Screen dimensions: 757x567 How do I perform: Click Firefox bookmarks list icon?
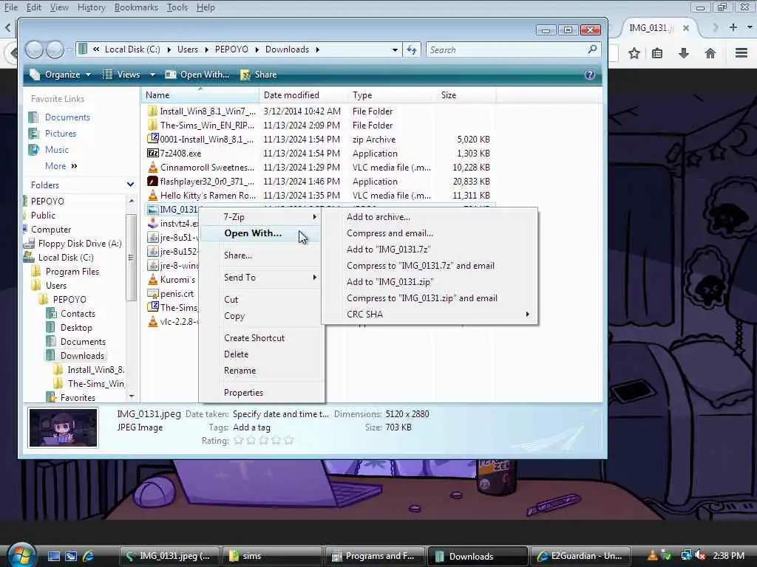pyautogui.click(x=657, y=53)
